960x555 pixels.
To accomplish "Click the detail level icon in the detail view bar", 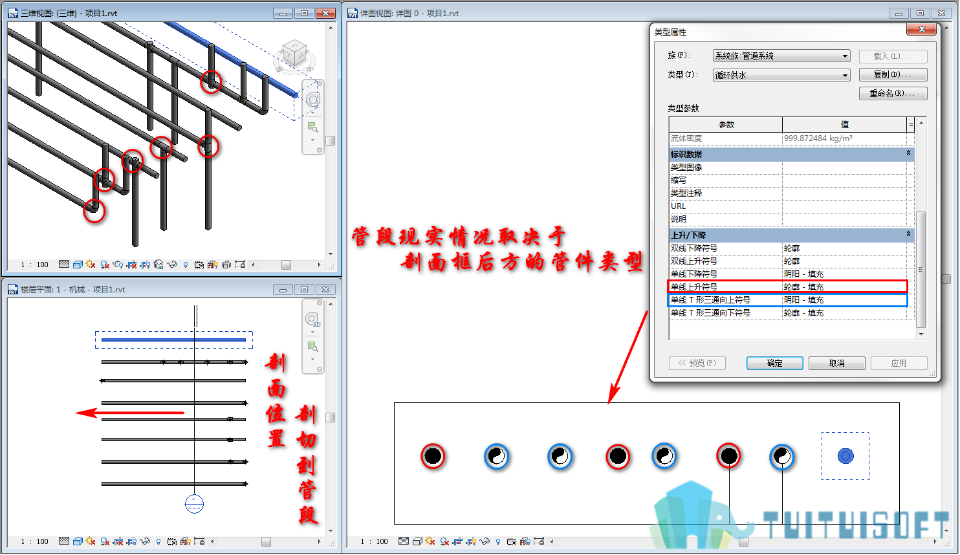I will pos(404,541).
